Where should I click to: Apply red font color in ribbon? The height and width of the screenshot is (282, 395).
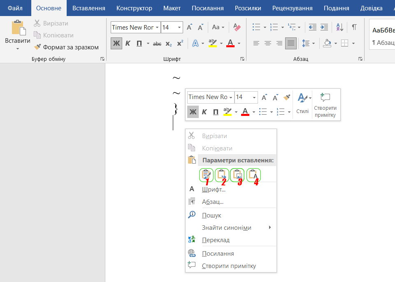click(230, 43)
